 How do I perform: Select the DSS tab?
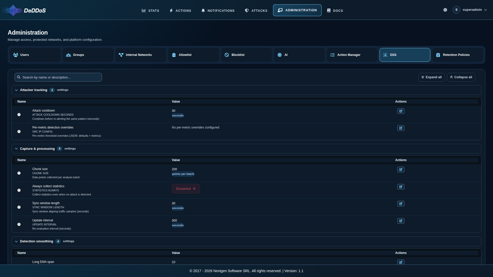pos(405,55)
